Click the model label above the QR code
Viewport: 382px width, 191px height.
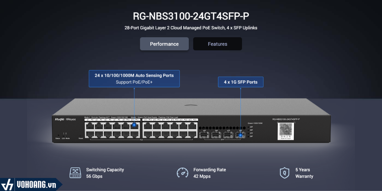tap(286, 119)
